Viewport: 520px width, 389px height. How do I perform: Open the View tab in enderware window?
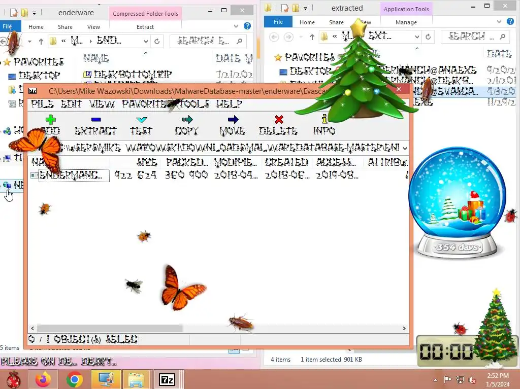pyautogui.click(x=93, y=27)
